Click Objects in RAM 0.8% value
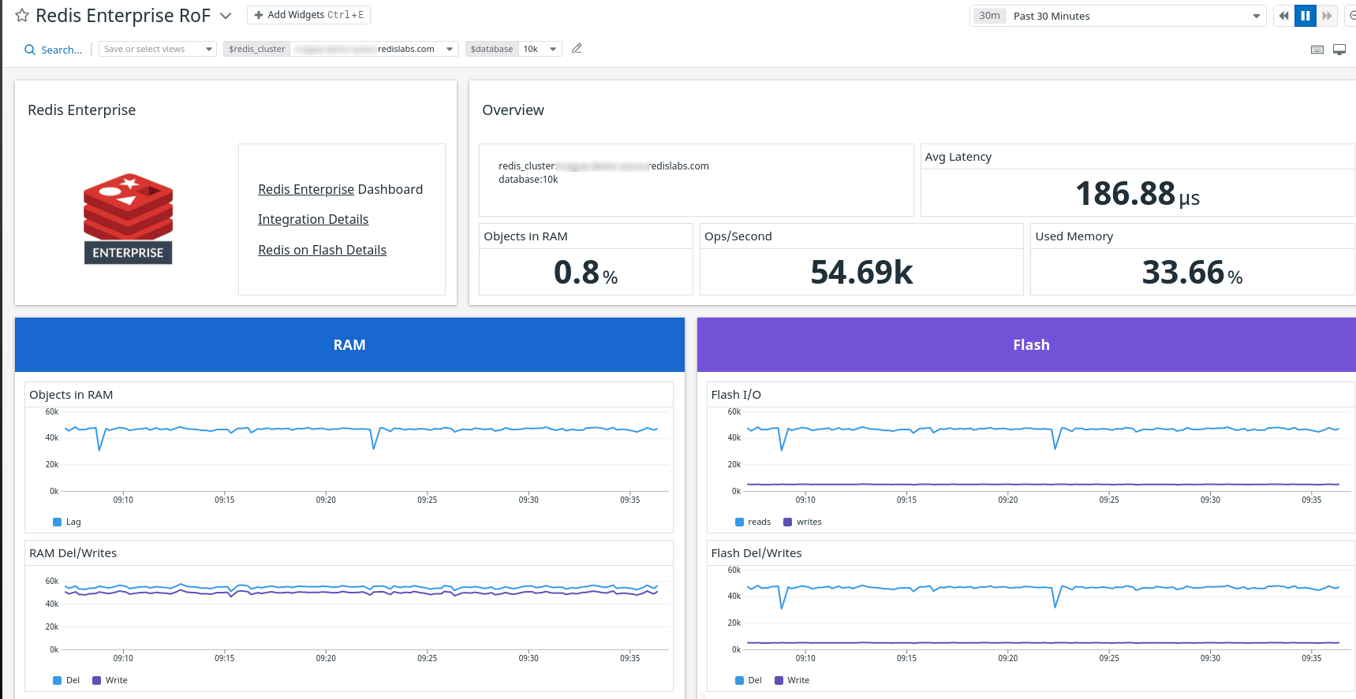Image resolution: width=1356 pixels, height=699 pixels. click(x=585, y=273)
